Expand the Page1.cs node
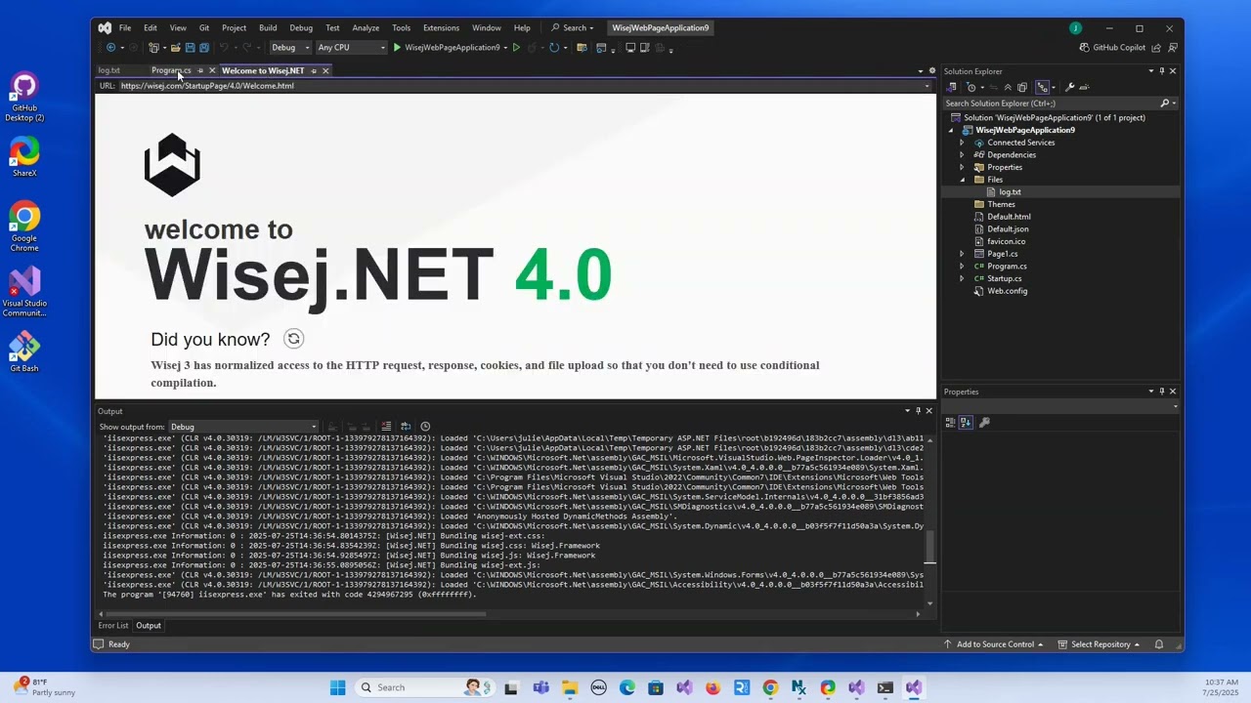This screenshot has height=703, width=1251. pyautogui.click(x=962, y=254)
